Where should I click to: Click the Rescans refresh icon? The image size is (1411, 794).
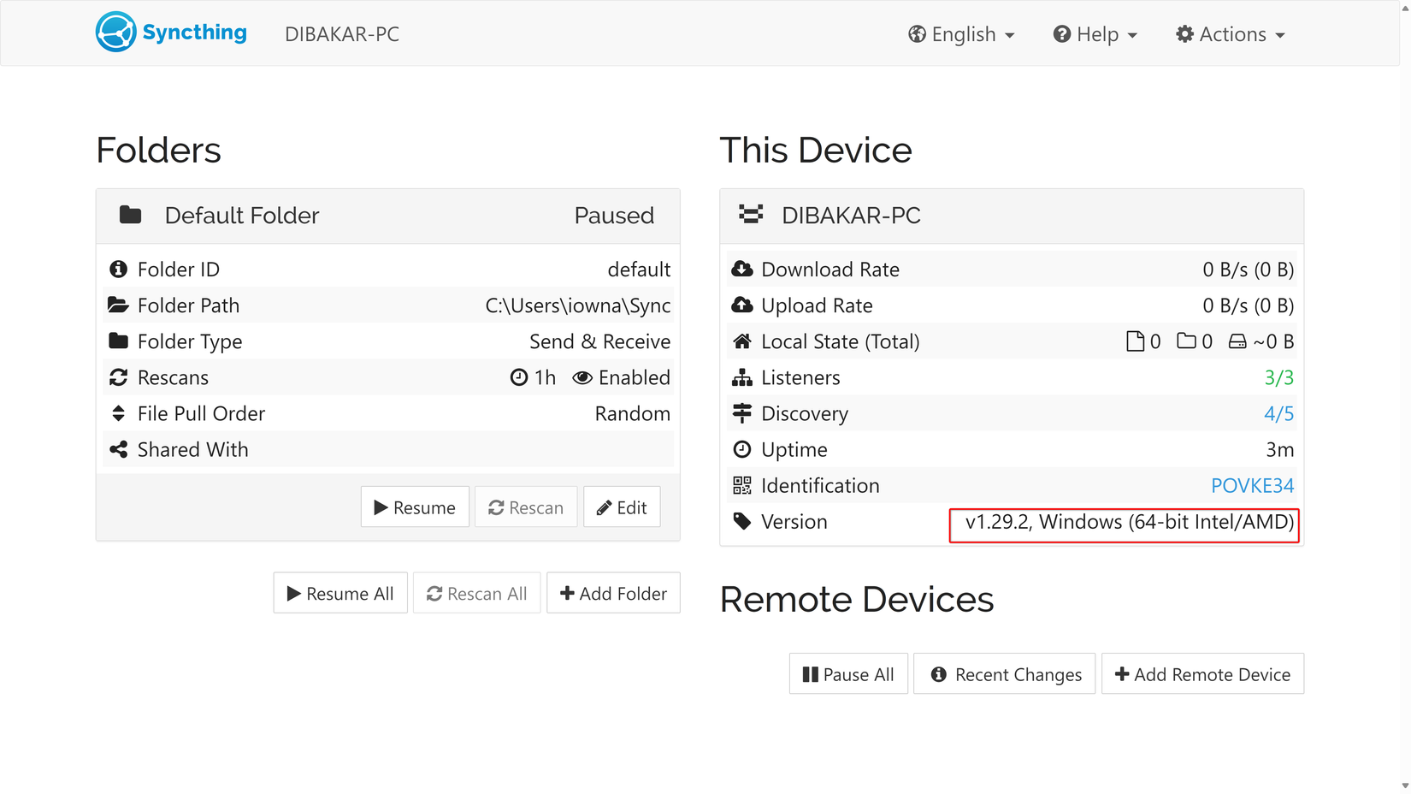pyautogui.click(x=118, y=377)
